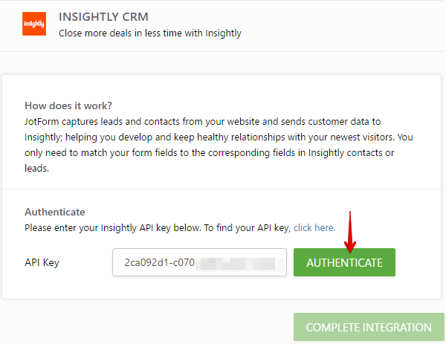Click the "API Key" field label
446x344 pixels.
pos(42,262)
